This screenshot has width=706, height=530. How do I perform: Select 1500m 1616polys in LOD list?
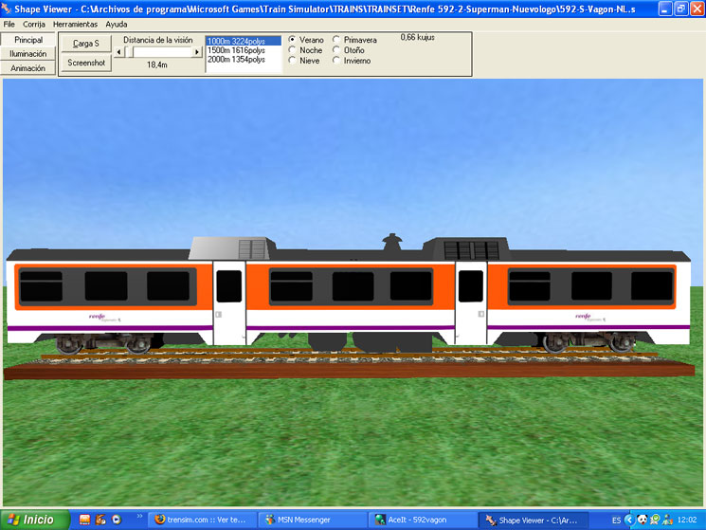tap(237, 50)
